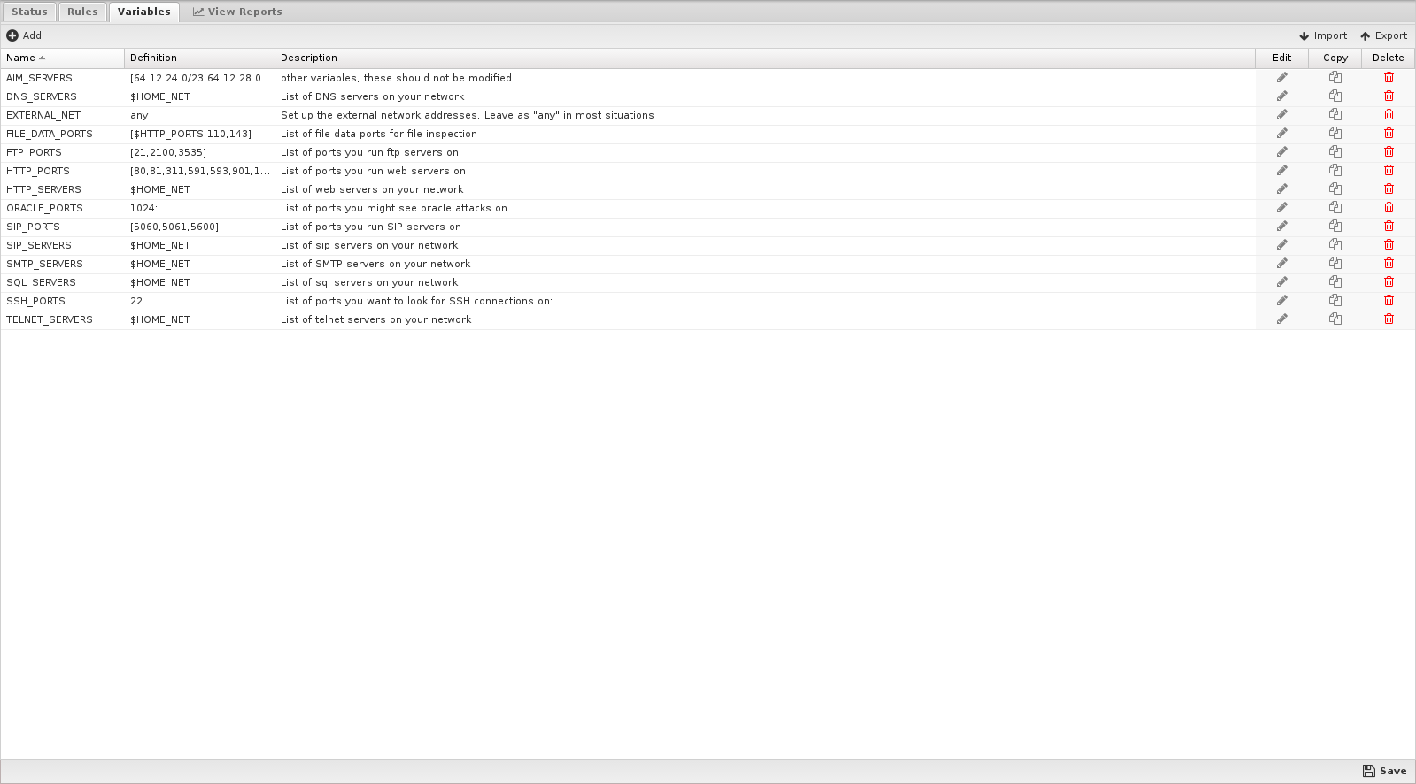Screen dimensions: 1416x784
Task: Copy the FILE_DATA_PORTS variable
Action: tap(1335, 134)
